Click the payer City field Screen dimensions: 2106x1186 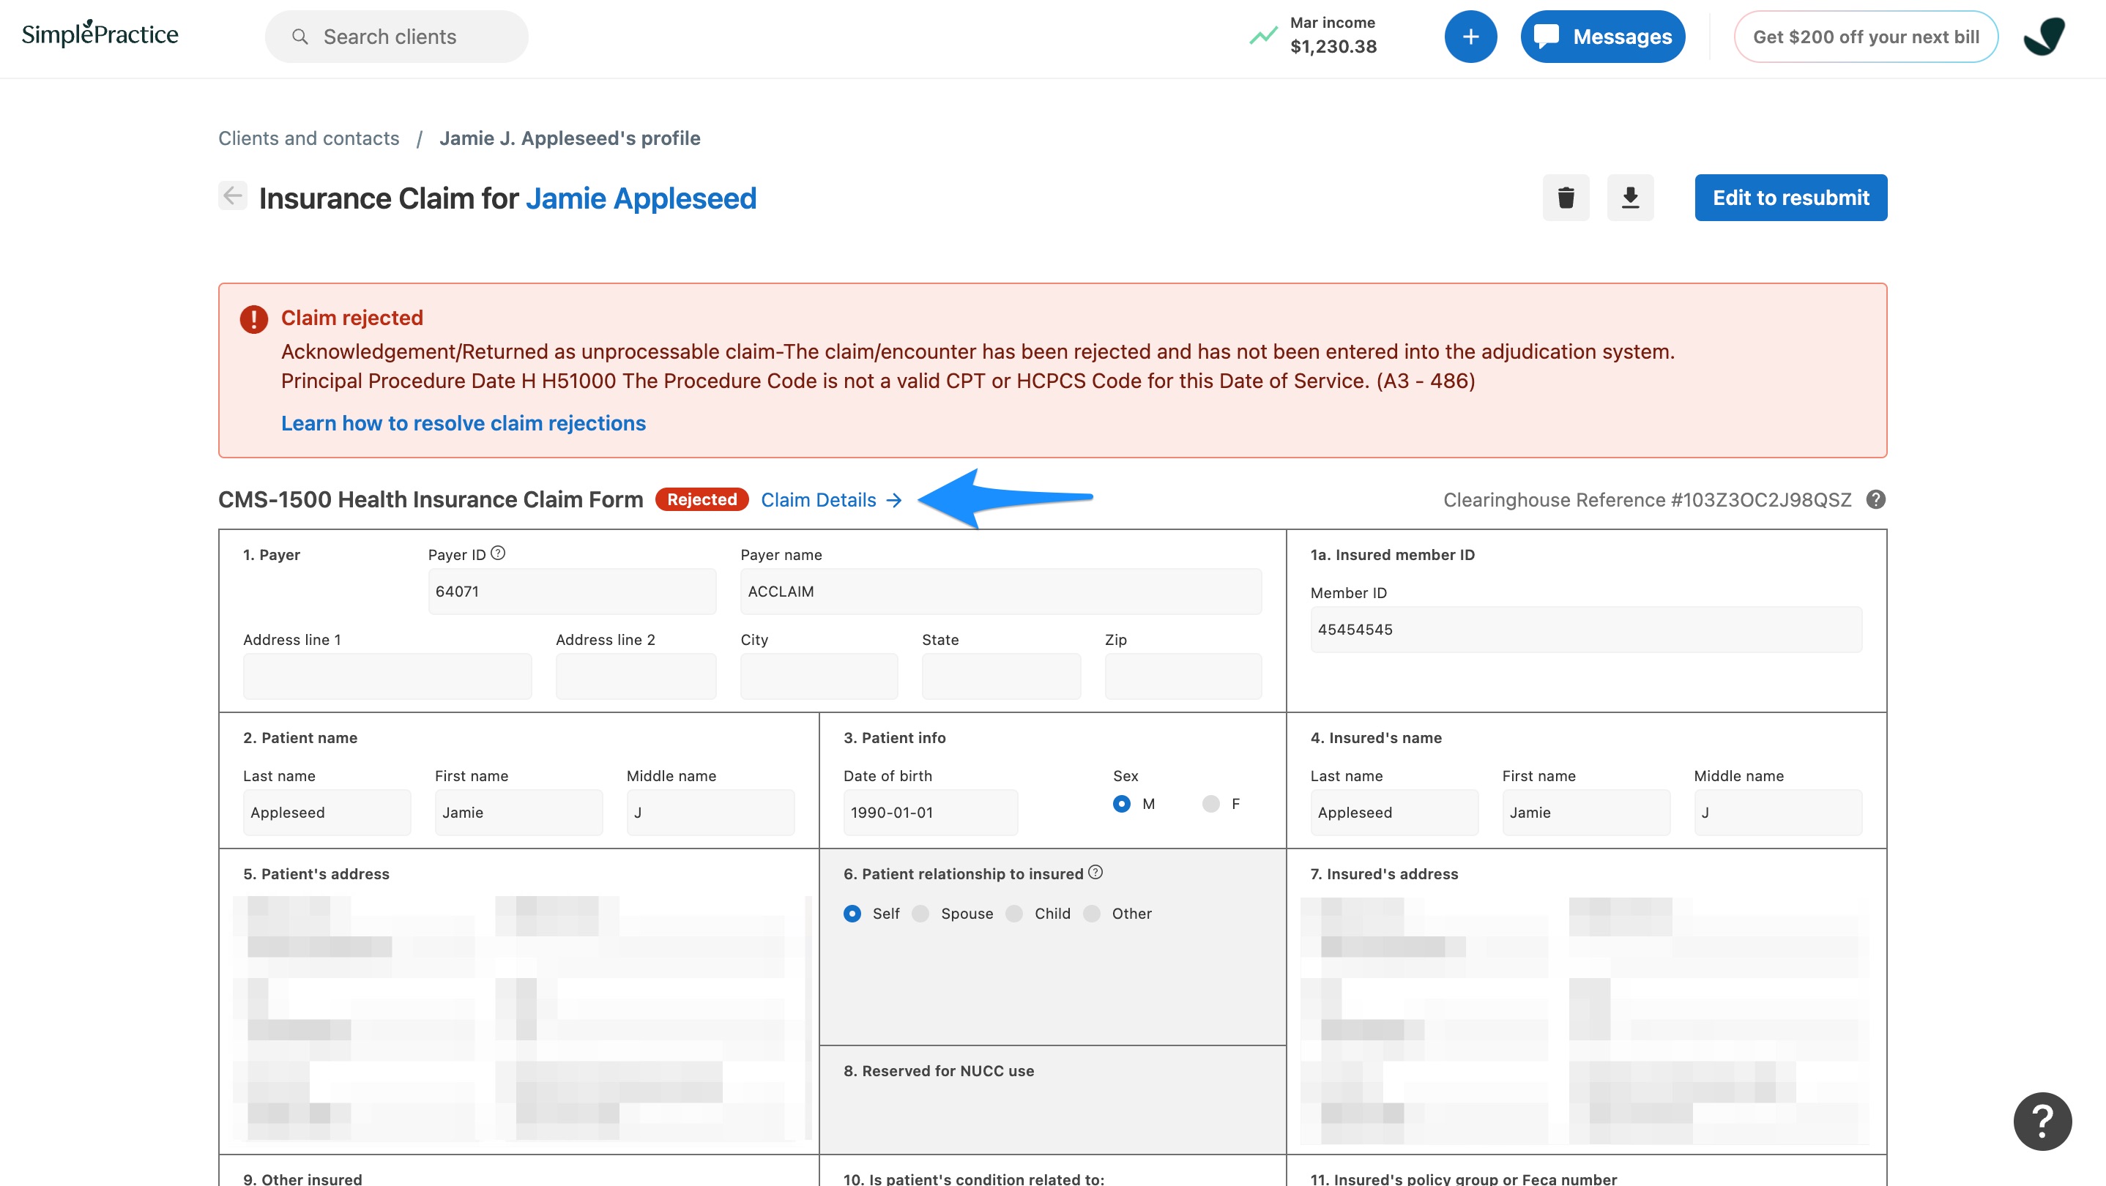click(x=819, y=676)
